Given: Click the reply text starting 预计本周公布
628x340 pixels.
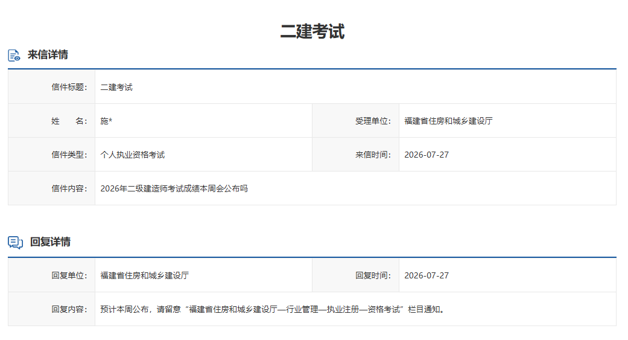Looking at the screenshot, I should point(273,309).
